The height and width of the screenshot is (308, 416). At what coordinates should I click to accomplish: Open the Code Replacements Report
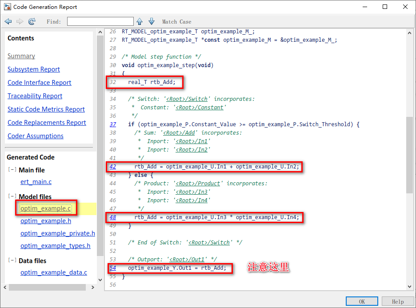pos(47,123)
